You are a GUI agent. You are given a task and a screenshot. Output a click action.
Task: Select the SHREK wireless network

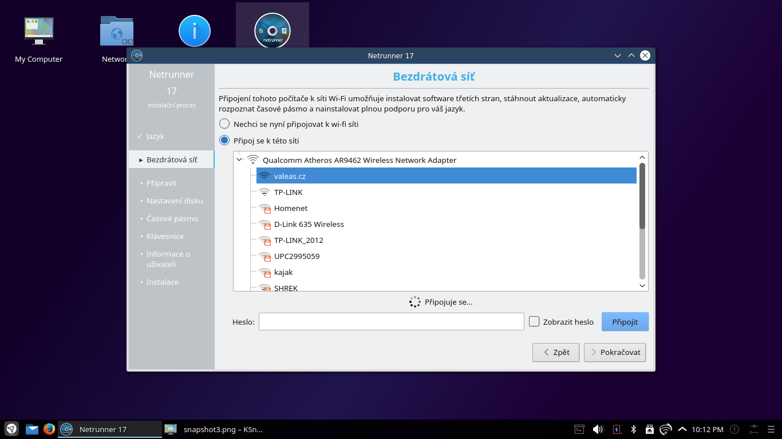(447, 287)
